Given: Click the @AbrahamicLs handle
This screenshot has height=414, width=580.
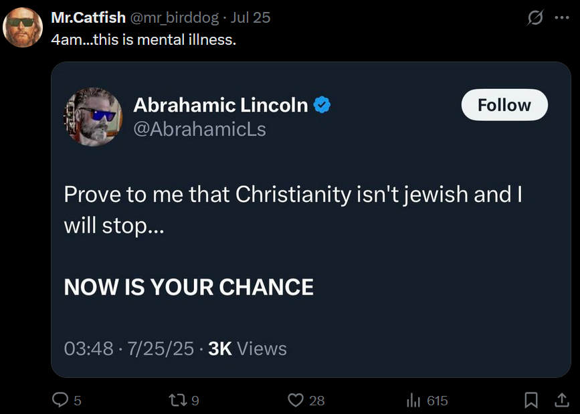Looking at the screenshot, I should [x=199, y=128].
